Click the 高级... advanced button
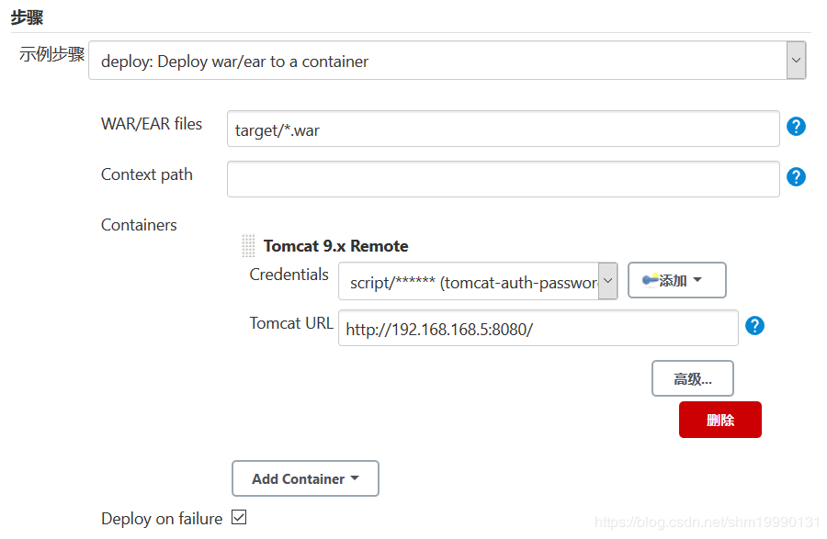This screenshot has width=827, height=539. click(692, 378)
